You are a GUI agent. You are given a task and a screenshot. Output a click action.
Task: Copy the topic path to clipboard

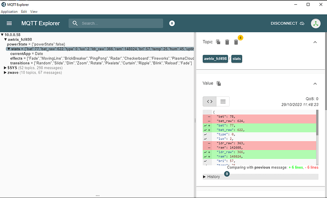coord(218,42)
